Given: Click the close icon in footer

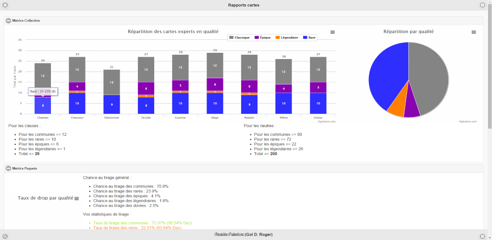Looking at the screenshot, I should click(482, 236).
